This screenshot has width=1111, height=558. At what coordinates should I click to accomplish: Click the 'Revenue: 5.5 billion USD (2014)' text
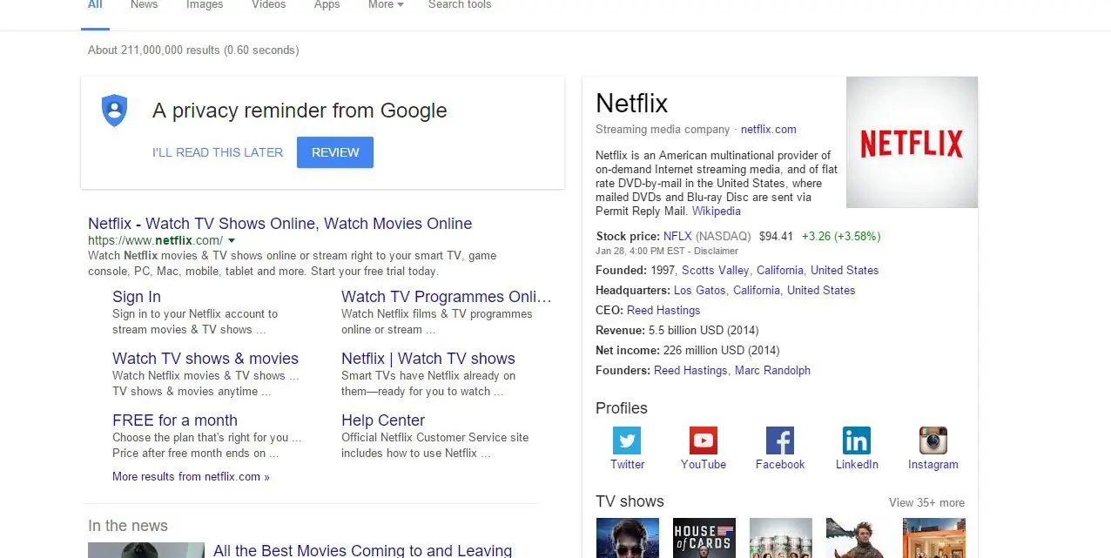tap(677, 331)
